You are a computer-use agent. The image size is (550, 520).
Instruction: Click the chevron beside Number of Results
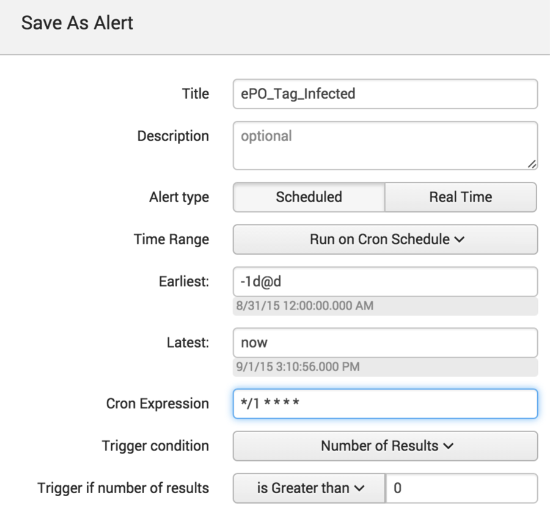(449, 446)
